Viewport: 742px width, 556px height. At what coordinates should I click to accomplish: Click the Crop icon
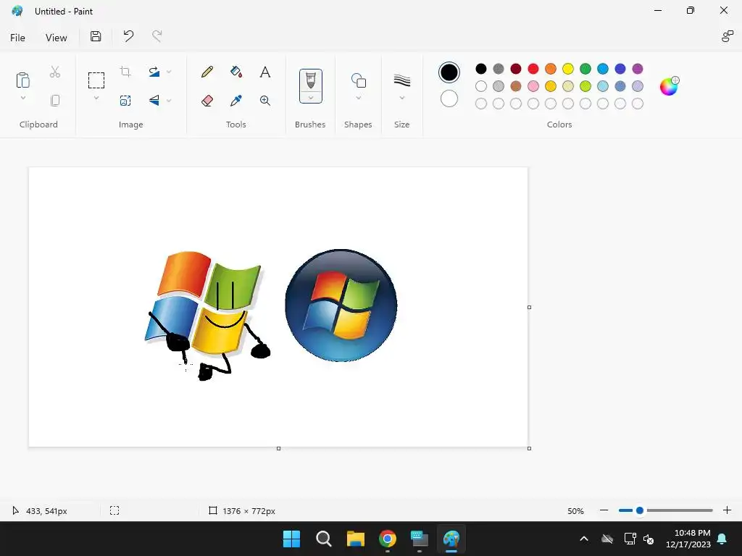125,72
